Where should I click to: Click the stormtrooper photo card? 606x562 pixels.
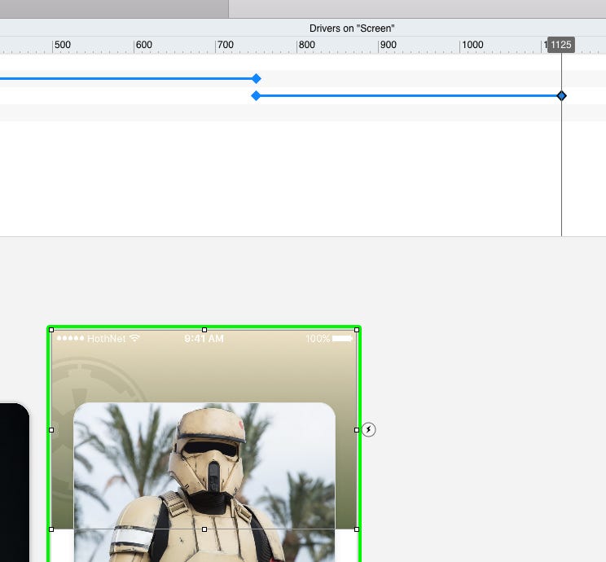click(x=204, y=482)
